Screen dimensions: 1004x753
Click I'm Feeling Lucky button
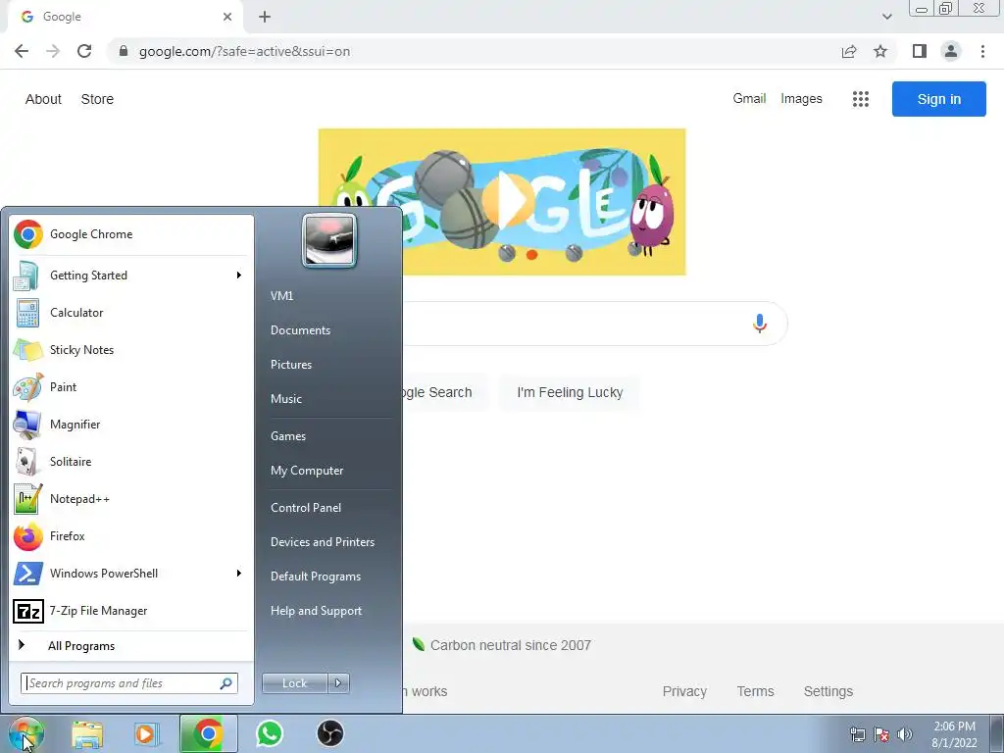click(x=570, y=392)
